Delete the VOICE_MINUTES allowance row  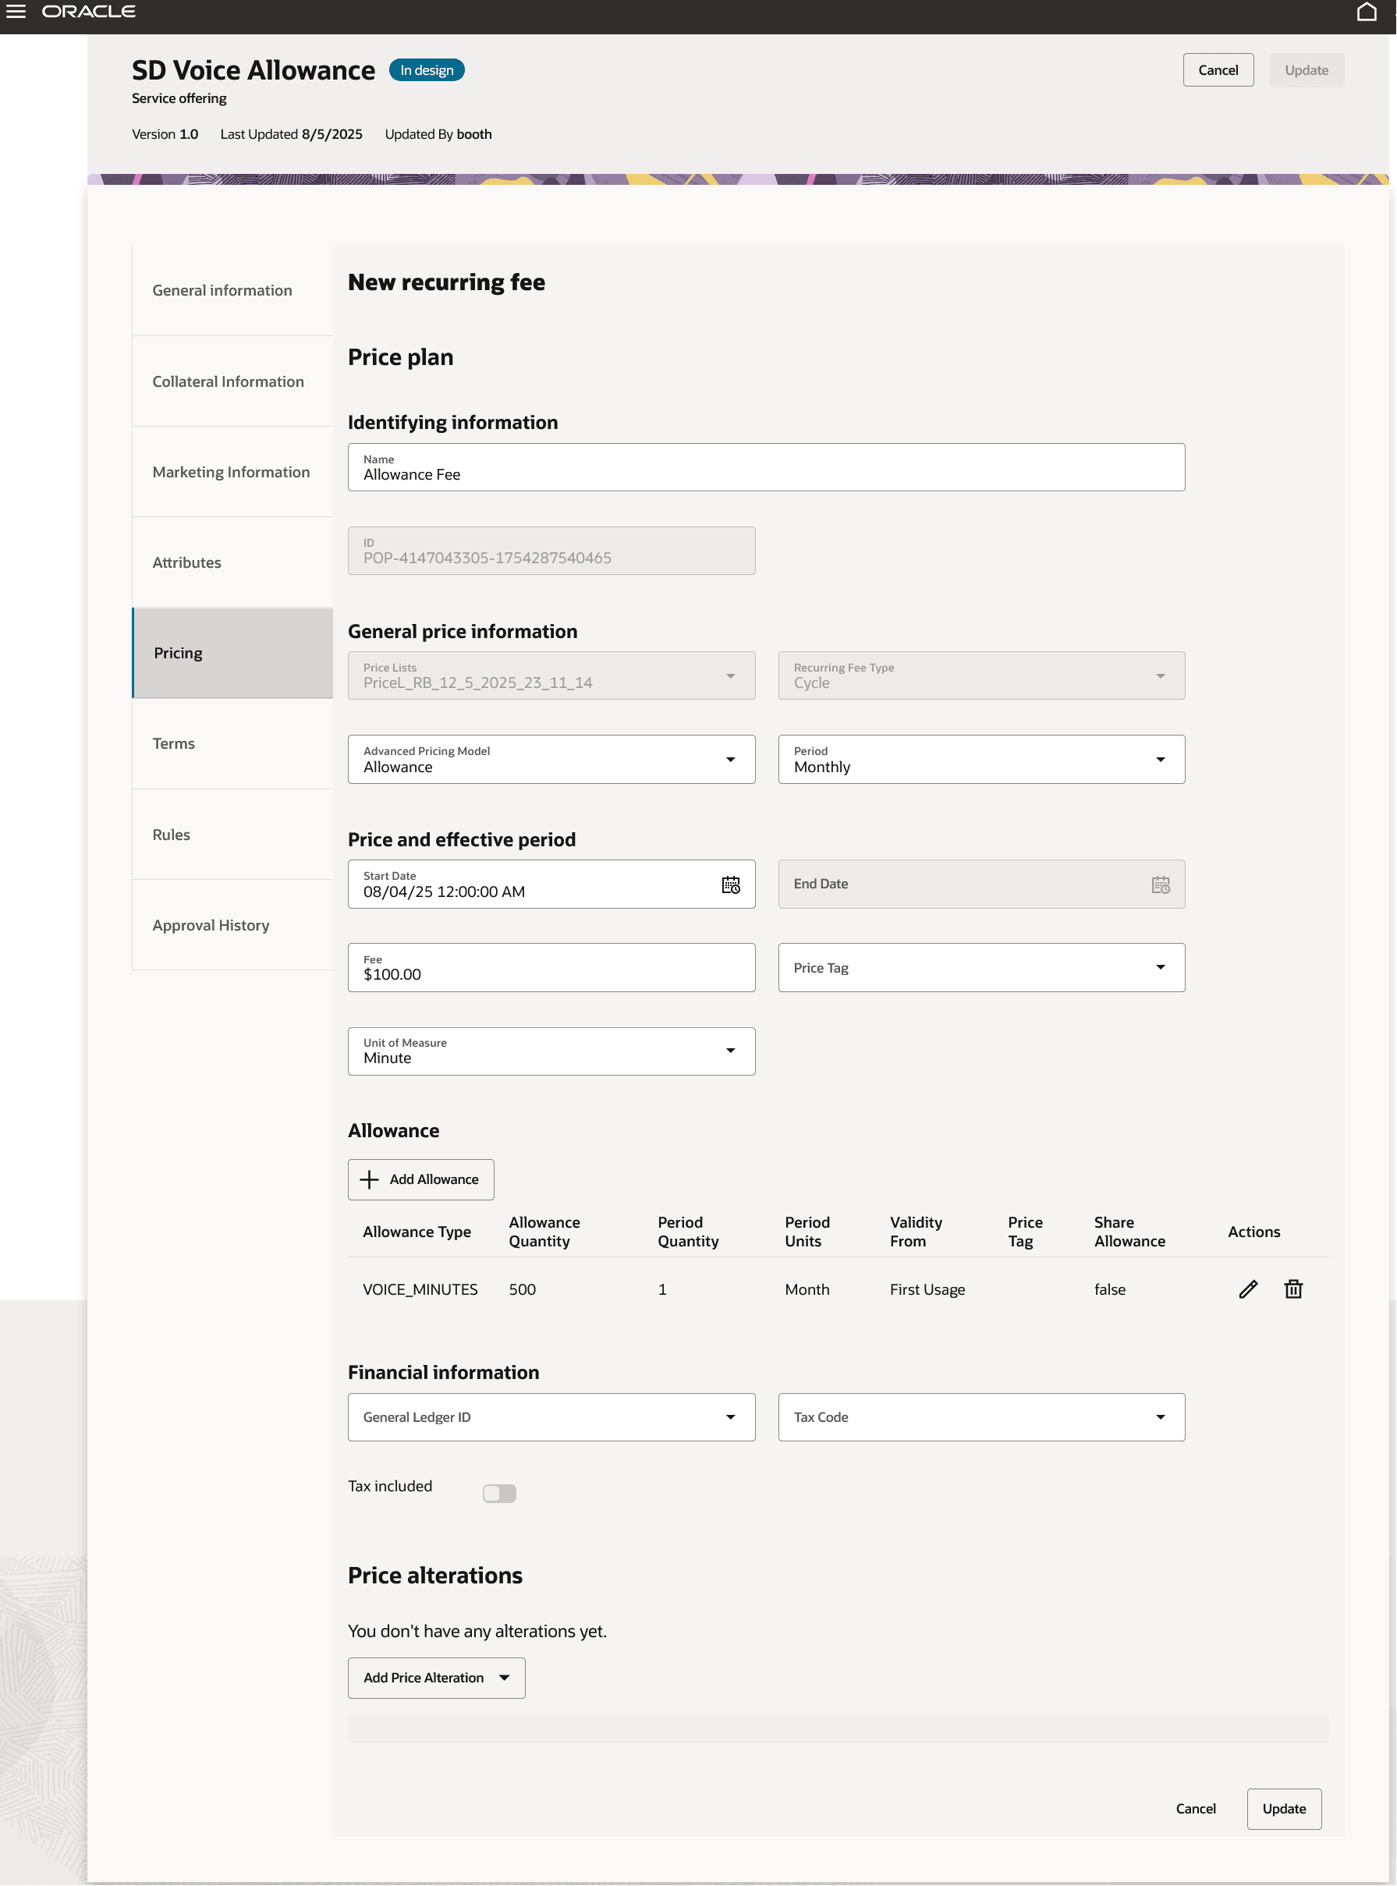[1293, 1289]
